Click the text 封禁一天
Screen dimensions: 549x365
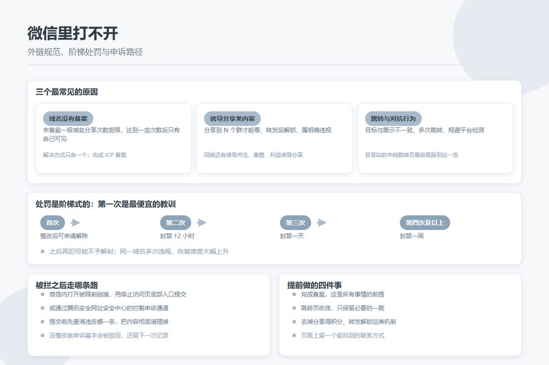[x=292, y=236]
